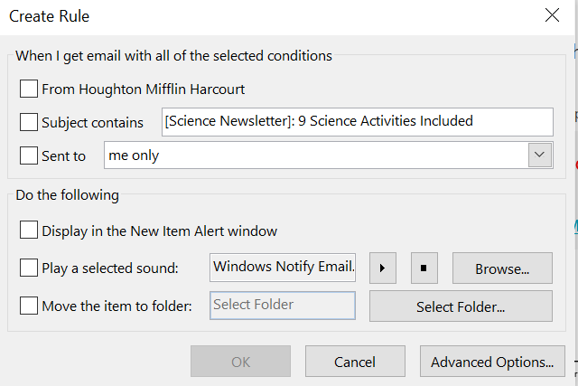This screenshot has width=578, height=386.
Task: Close the Create Rule dialog
Action: 552,15
